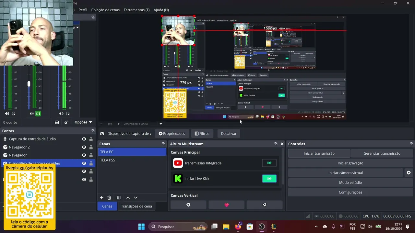Viewport: 415px width, 233px height.
Task: Unlock the Navegador source lock icon
Action: [91, 155]
